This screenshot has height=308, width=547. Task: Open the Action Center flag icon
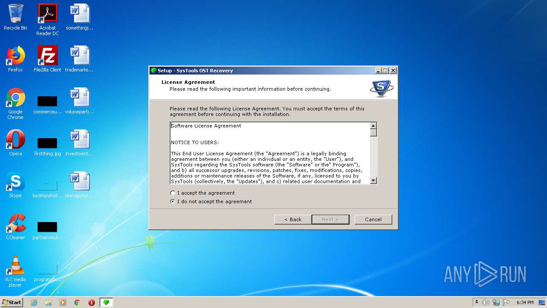(x=506, y=302)
